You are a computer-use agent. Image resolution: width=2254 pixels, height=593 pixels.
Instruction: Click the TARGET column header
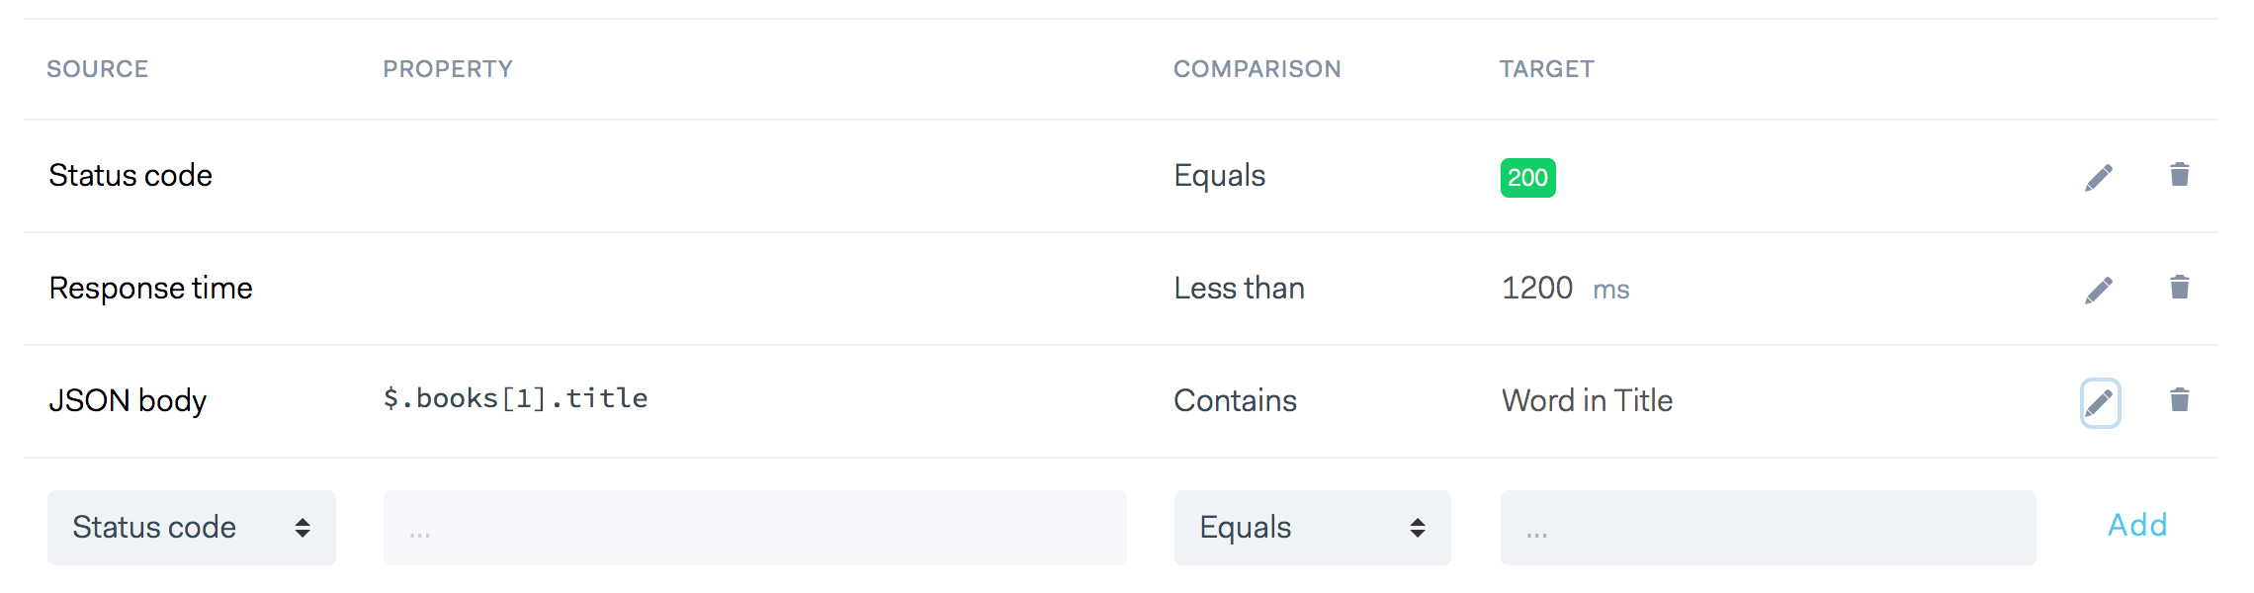click(x=1546, y=68)
